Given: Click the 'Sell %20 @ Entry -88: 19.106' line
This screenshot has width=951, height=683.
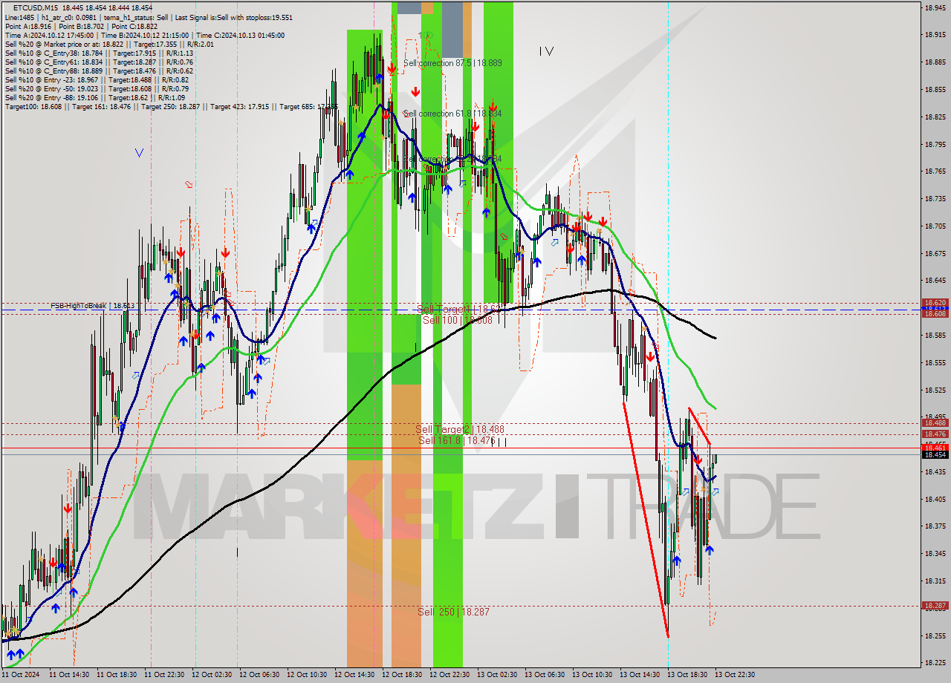Looking at the screenshot, I should coord(94,98).
